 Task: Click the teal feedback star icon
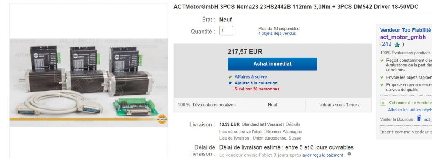tap(397, 45)
